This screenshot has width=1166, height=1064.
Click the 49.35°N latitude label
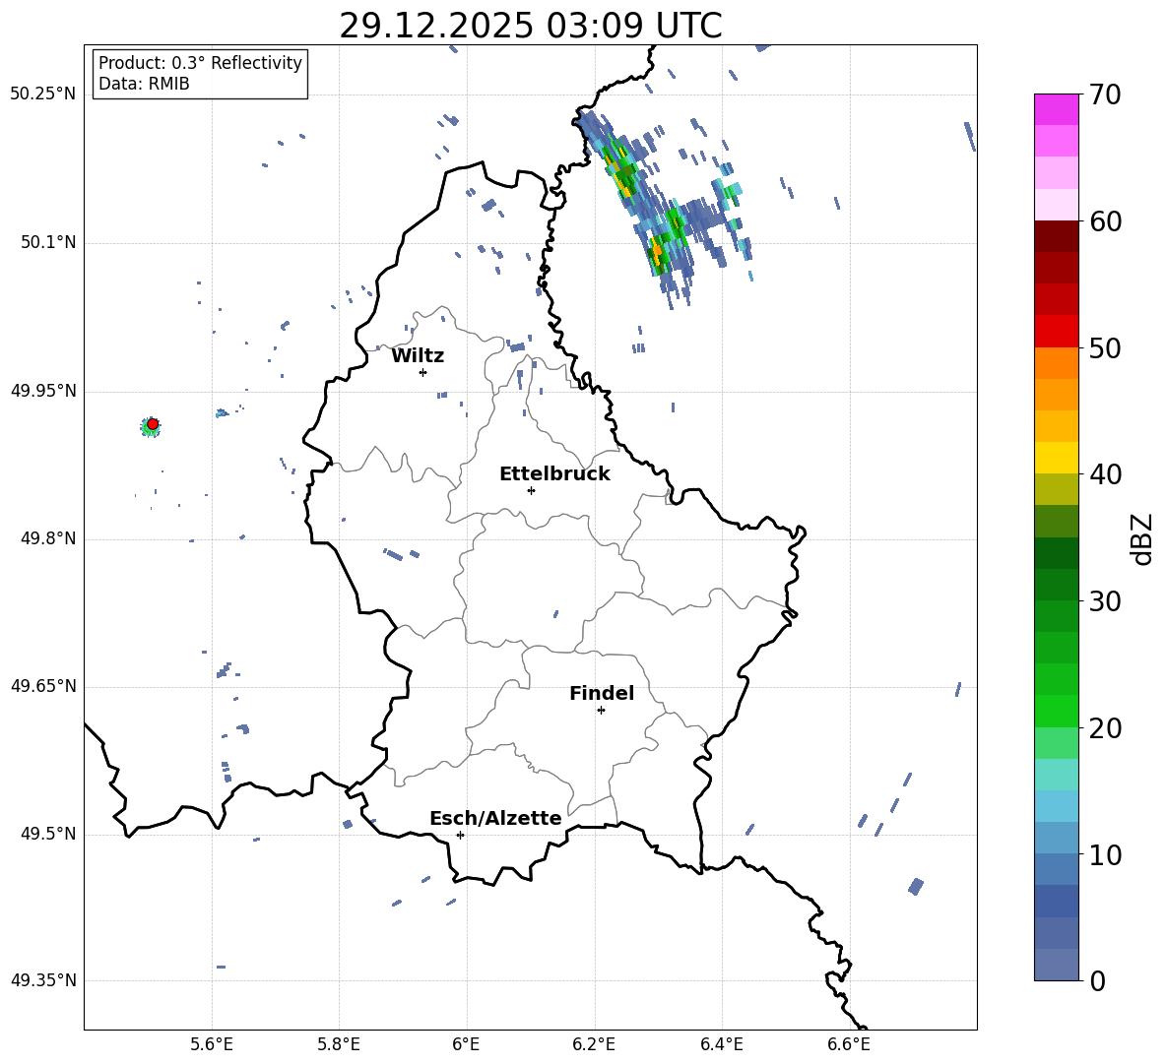click(x=43, y=980)
